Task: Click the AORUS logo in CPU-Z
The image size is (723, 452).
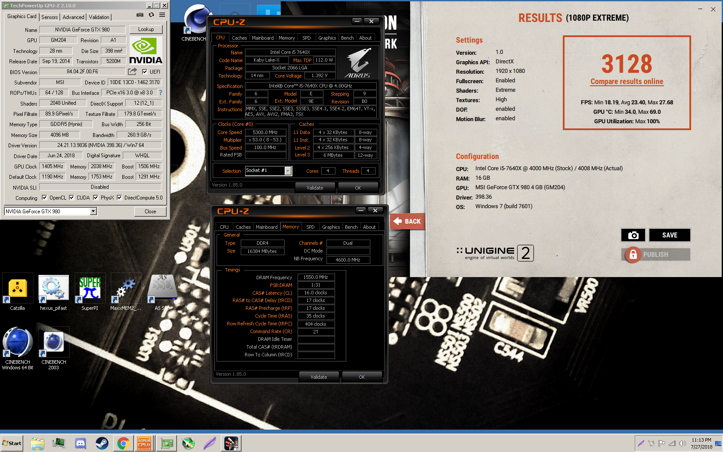Action: coord(358,63)
